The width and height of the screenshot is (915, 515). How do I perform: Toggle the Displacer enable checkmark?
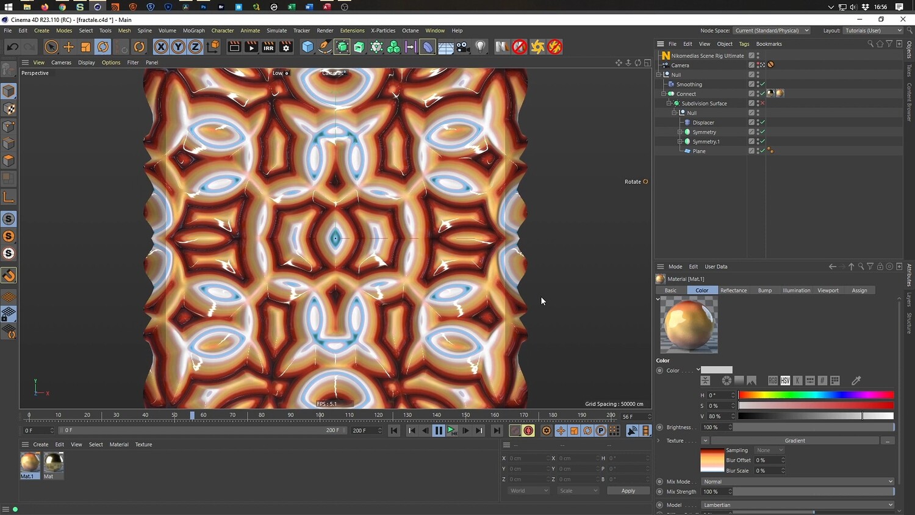click(762, 123)
